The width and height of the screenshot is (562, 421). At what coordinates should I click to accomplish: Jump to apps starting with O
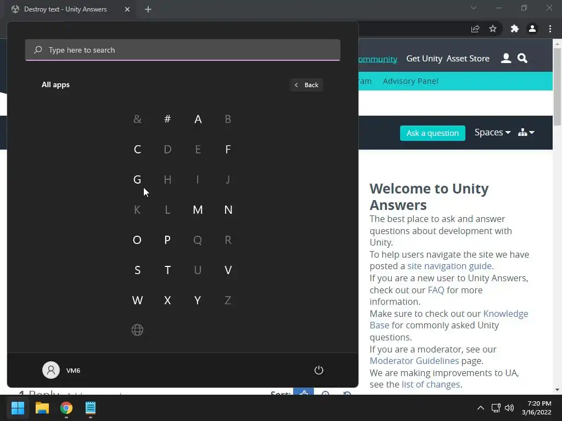click(137, 240)
